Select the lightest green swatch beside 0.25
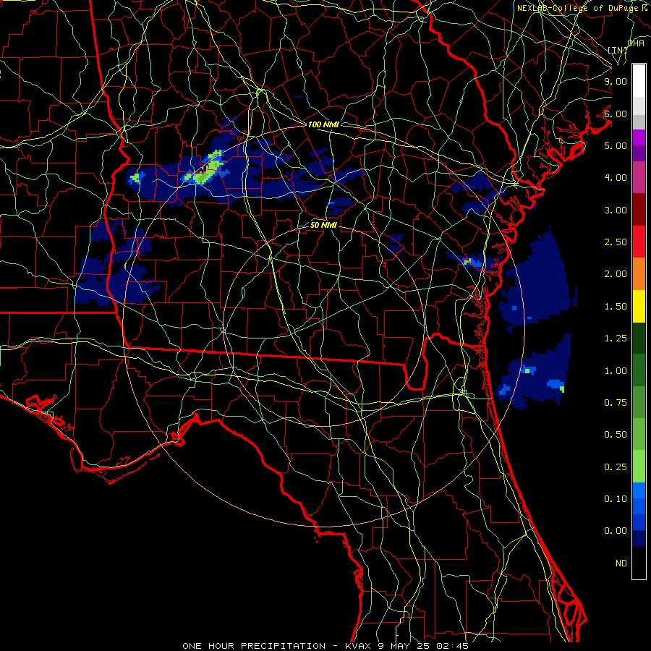The image size is (651, 651). click(x=639, y=467)
